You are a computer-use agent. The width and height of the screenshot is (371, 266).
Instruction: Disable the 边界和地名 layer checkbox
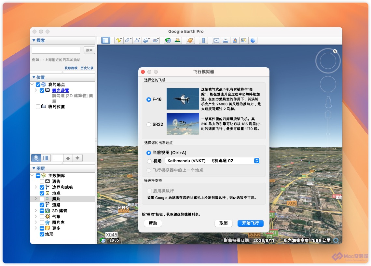tap(42, 188)
